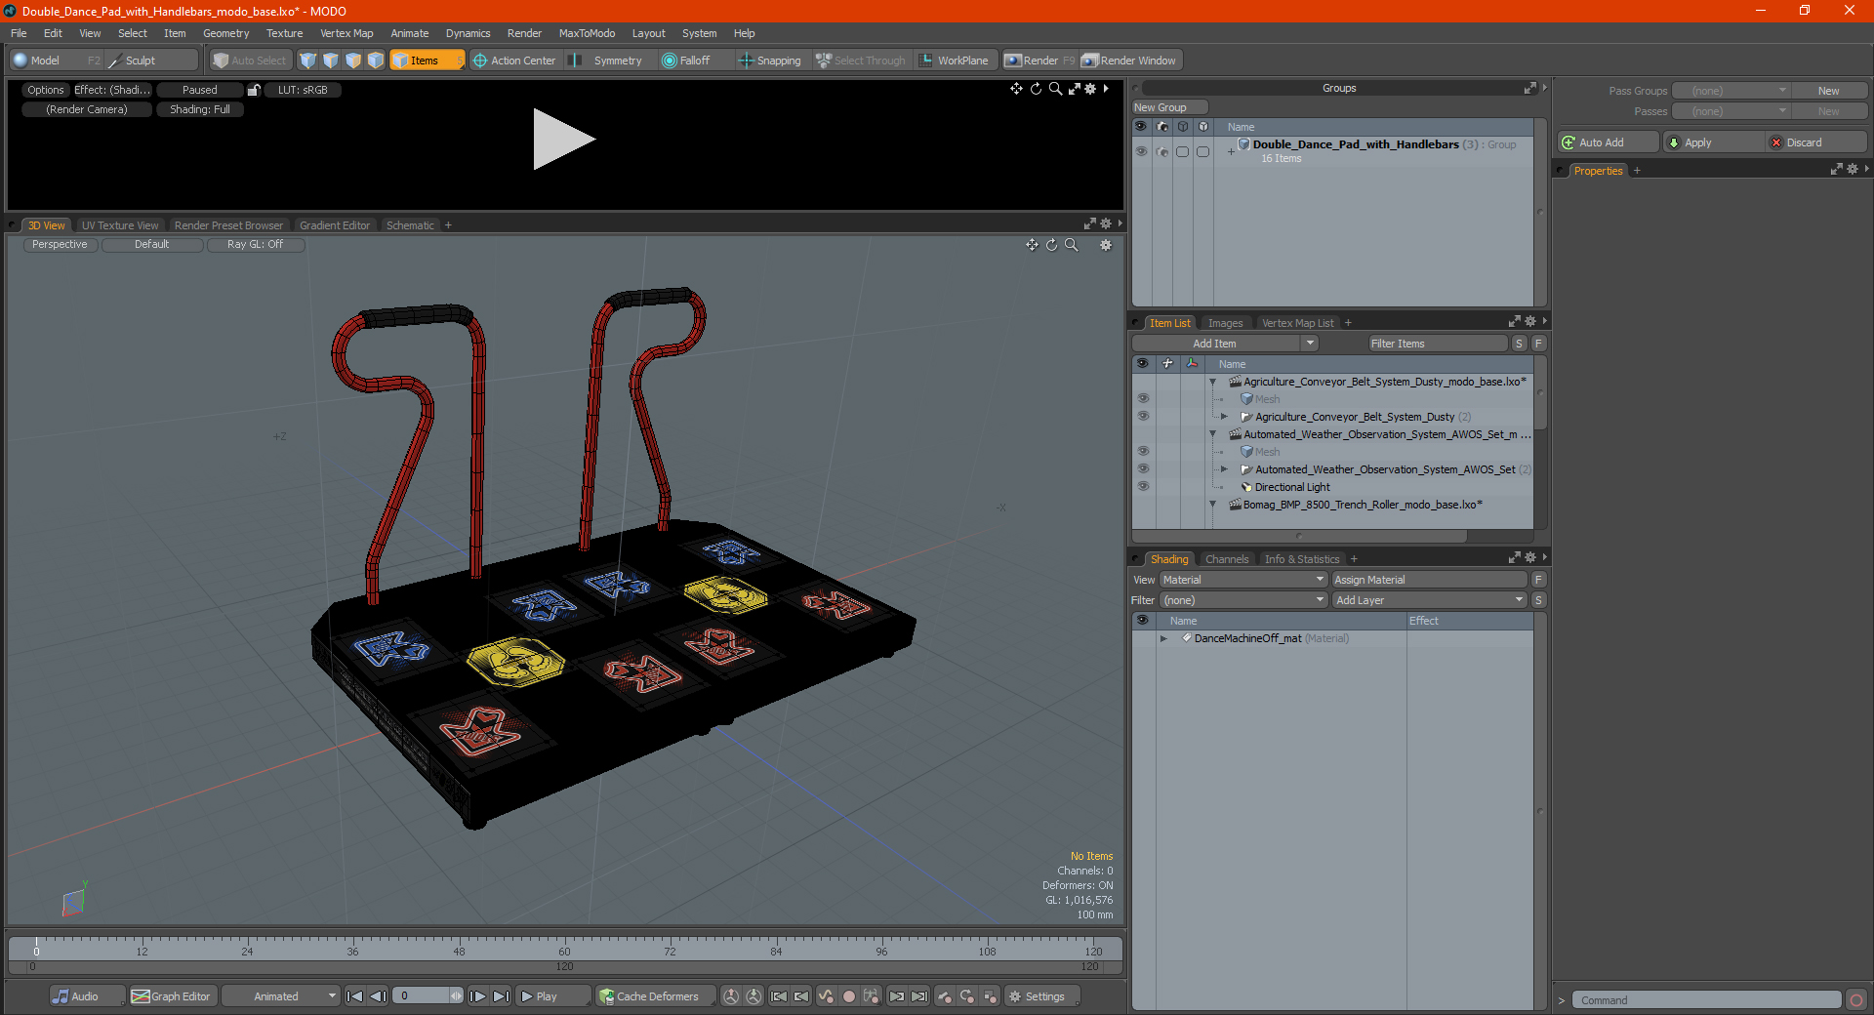This screenshot has height=1015, width=1874.
Task: Collapse Bomag_BMP_8500_Trench_Roller scene
Action: pos(1213,505)
